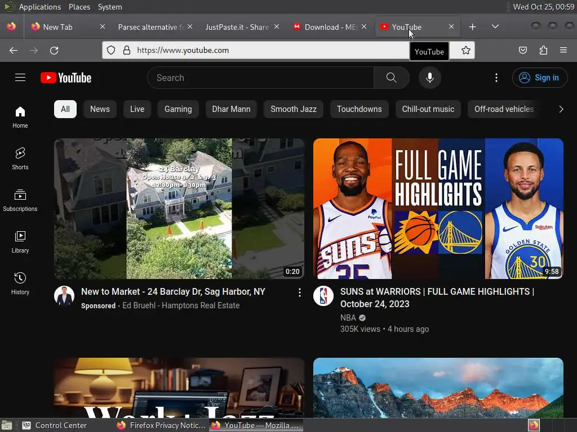Viewport: 577px width, 432px height.
Task: Click the tracking protection shield icon
Action: (111, 50)
